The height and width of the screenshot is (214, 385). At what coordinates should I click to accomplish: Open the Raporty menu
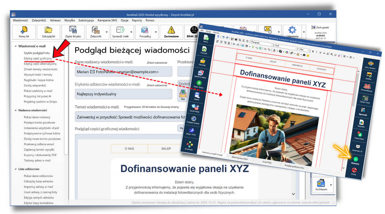(x=137, y=20)
